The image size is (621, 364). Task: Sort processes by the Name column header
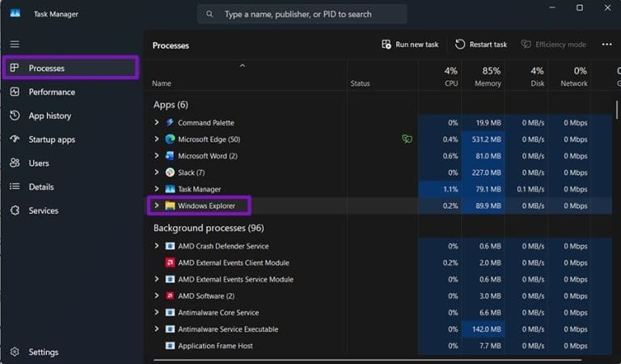162,83
